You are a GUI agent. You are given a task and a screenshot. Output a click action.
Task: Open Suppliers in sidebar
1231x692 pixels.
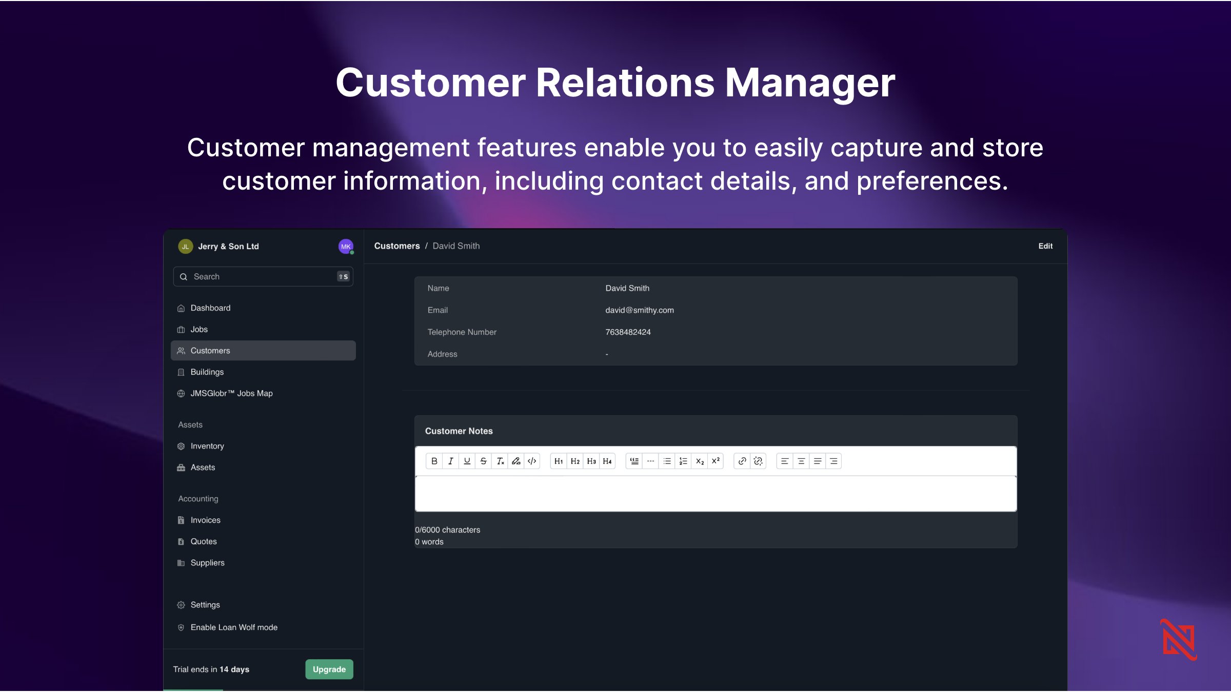pos(263,563)
